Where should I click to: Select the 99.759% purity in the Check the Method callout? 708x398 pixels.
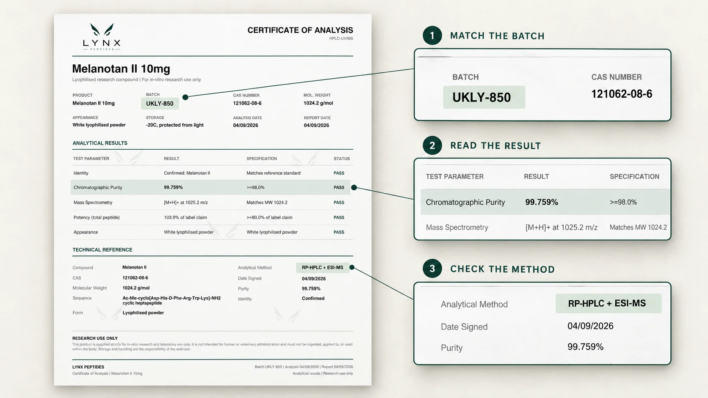586,347
